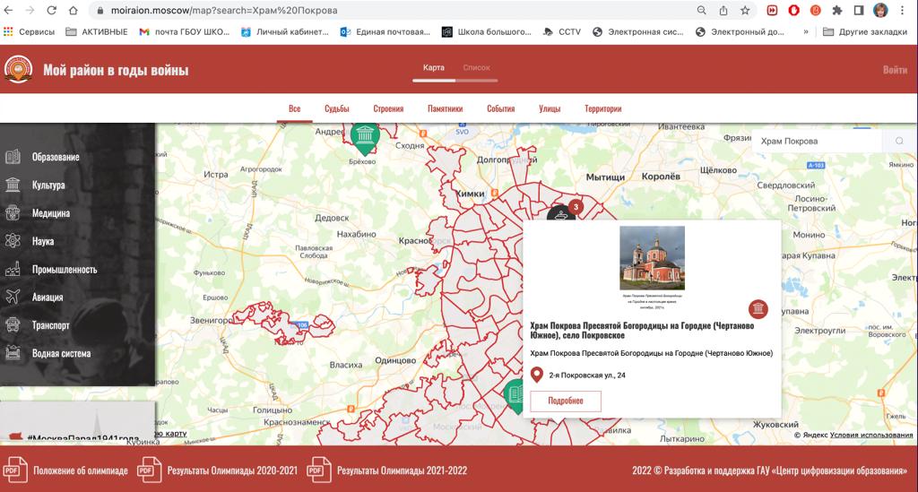Open Другие закладки bookmarks folder

[865, 31]
